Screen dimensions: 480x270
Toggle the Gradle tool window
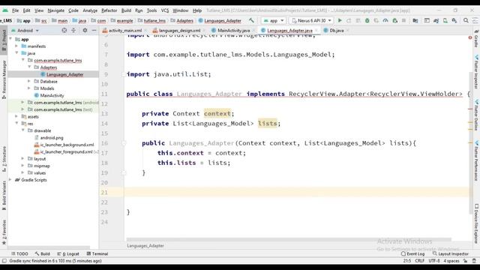pos(476,38)
